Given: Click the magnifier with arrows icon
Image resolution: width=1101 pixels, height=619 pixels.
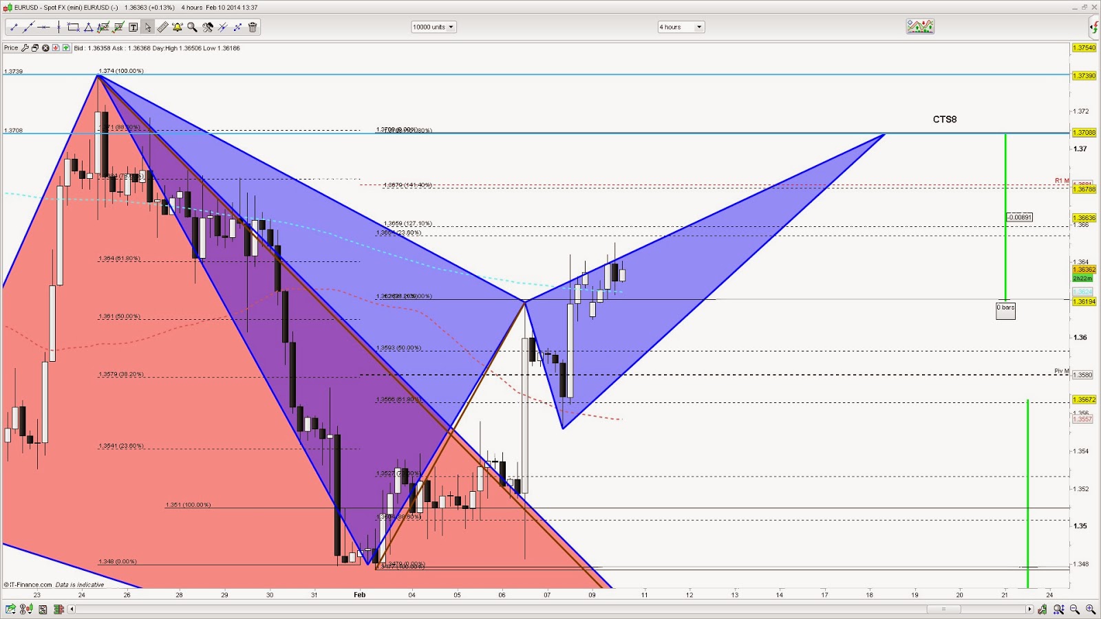Looking at the screenshot, I should 1059,609.
